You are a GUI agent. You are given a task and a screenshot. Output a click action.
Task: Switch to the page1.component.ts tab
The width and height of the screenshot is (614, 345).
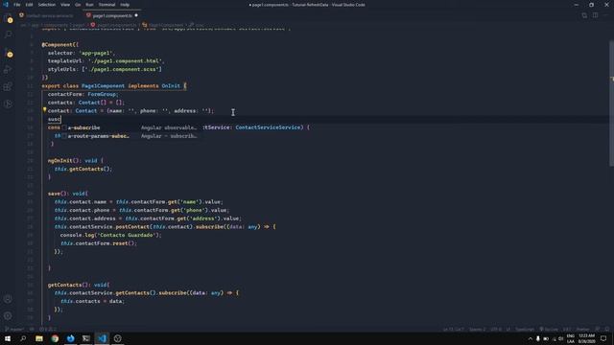click(112, 15)
